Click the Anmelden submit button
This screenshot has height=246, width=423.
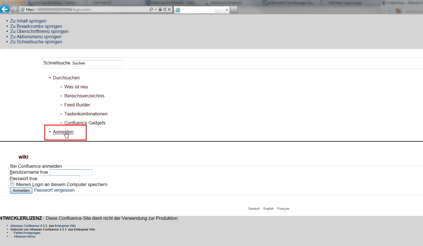(21, 191)
